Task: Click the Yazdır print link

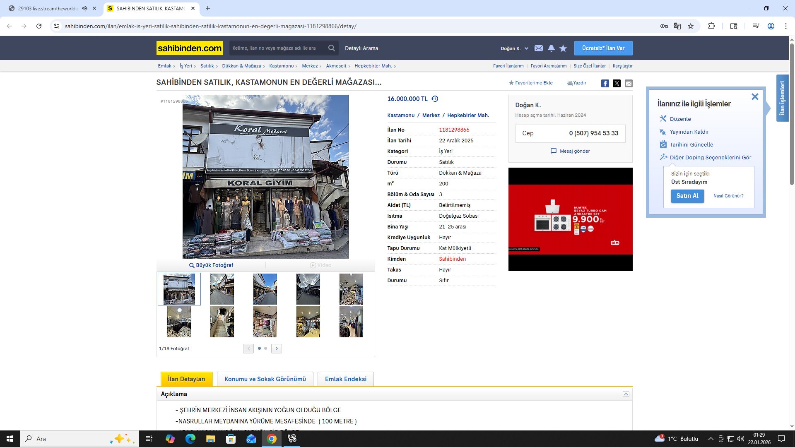Action: [576, 83]
